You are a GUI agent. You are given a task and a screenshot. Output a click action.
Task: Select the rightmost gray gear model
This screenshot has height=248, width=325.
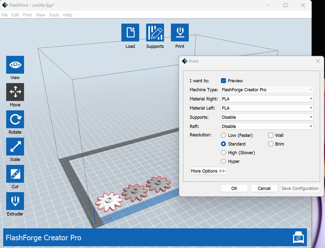[x=158, y=184]
